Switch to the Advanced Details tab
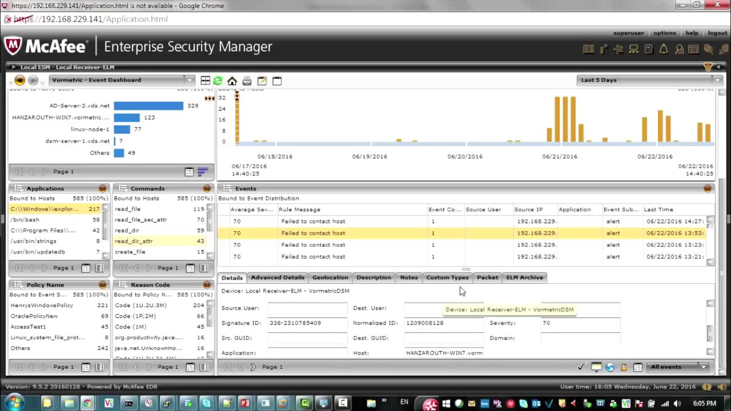 (x=278, y=277)
